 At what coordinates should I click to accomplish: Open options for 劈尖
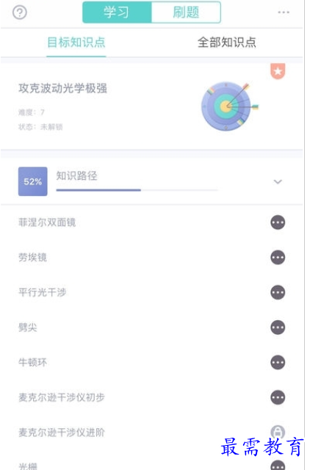(x=278, y=328)
